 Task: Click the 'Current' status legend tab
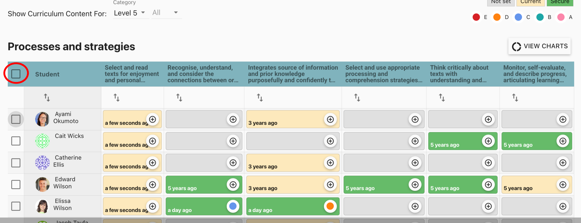click(x=530, y=2)
